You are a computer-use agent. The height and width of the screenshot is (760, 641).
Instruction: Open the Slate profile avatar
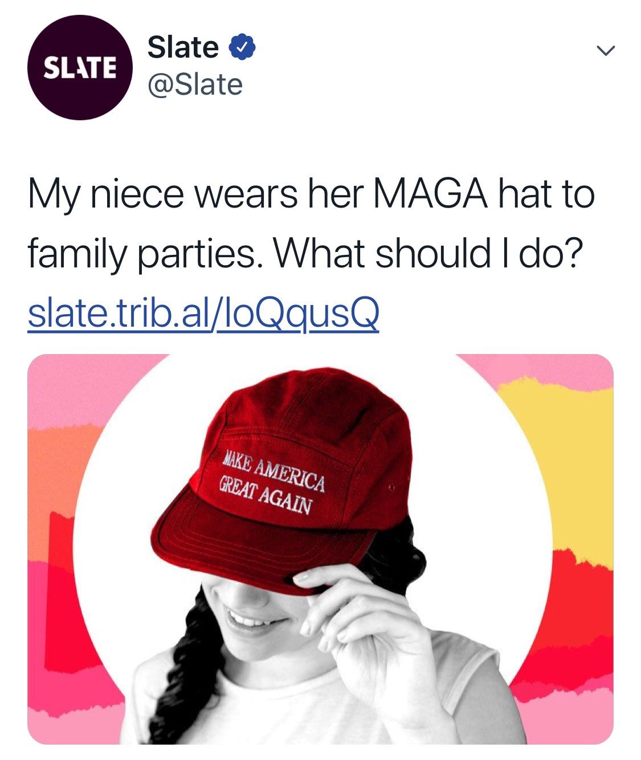[80, 67]
